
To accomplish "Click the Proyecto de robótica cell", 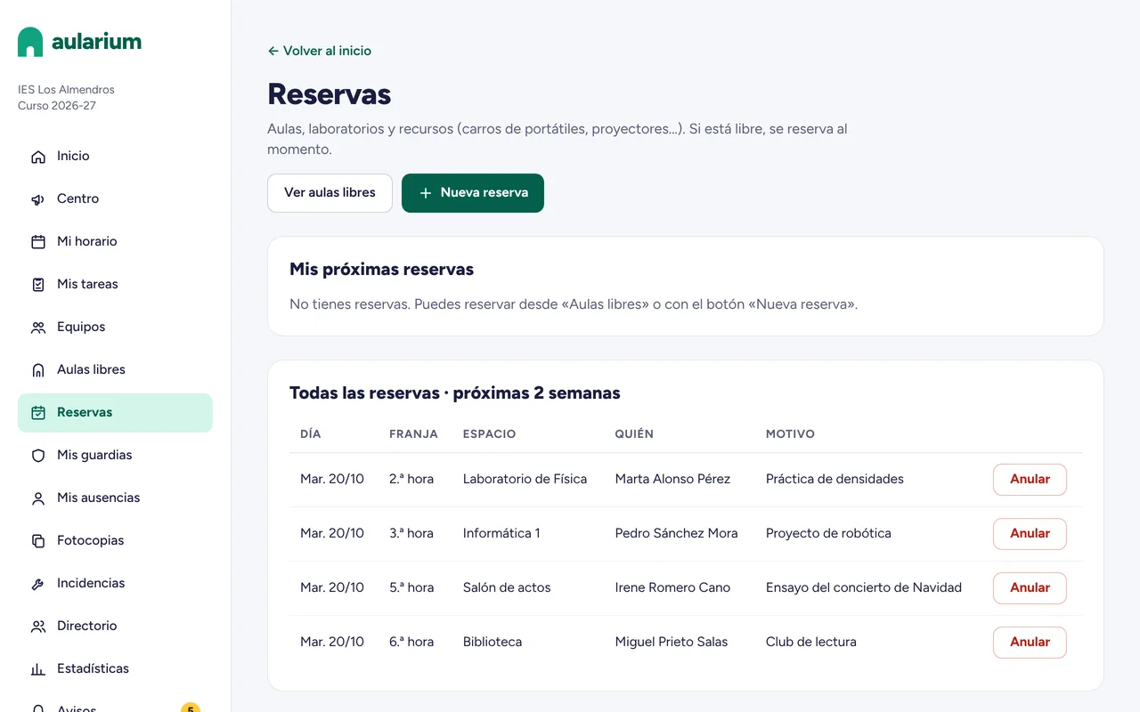I will (x=828, y=534).
